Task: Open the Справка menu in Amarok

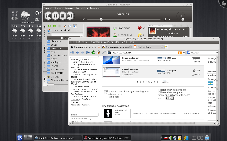Action: 94,8
